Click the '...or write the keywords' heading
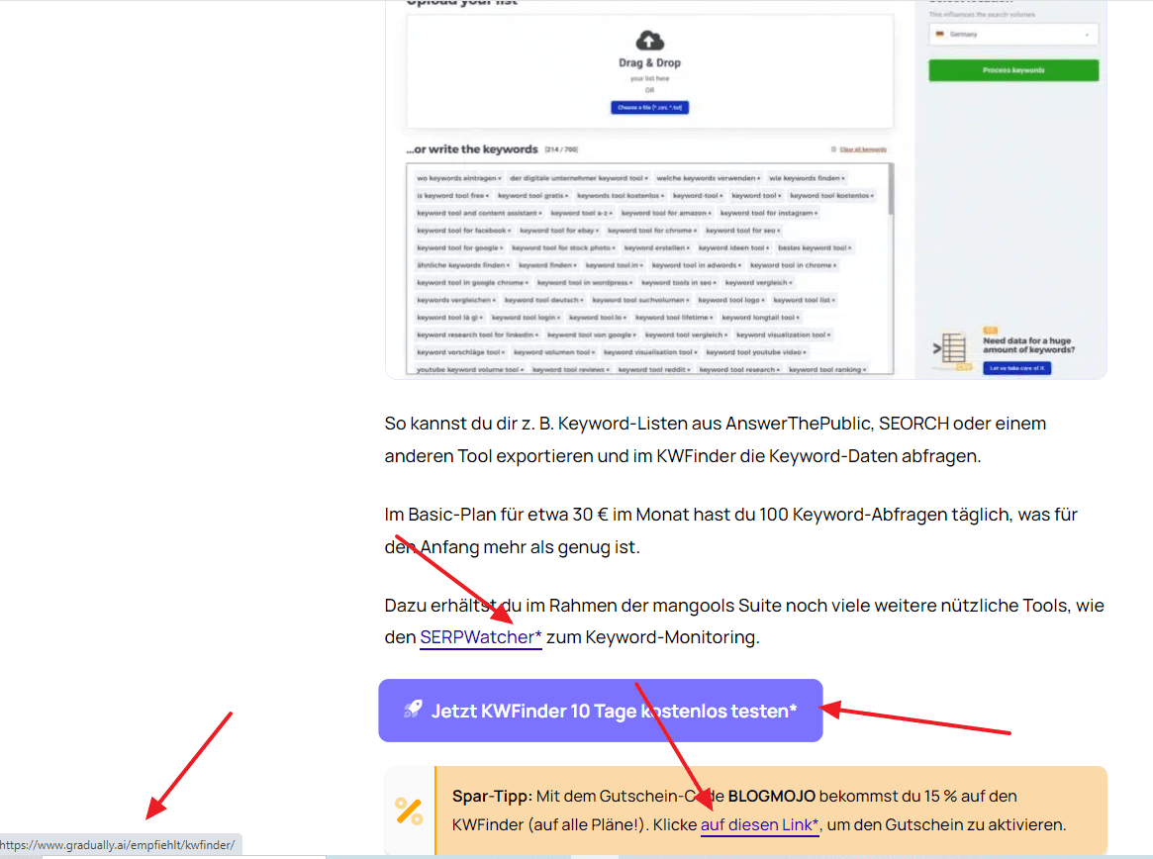 472,149
